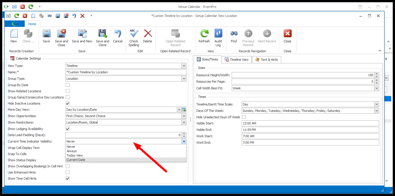The height and width of the screenshot is (196, 395).
Task: Expand the Timeline/Gantt Time Scale dropdown
Action: (377, 104)
